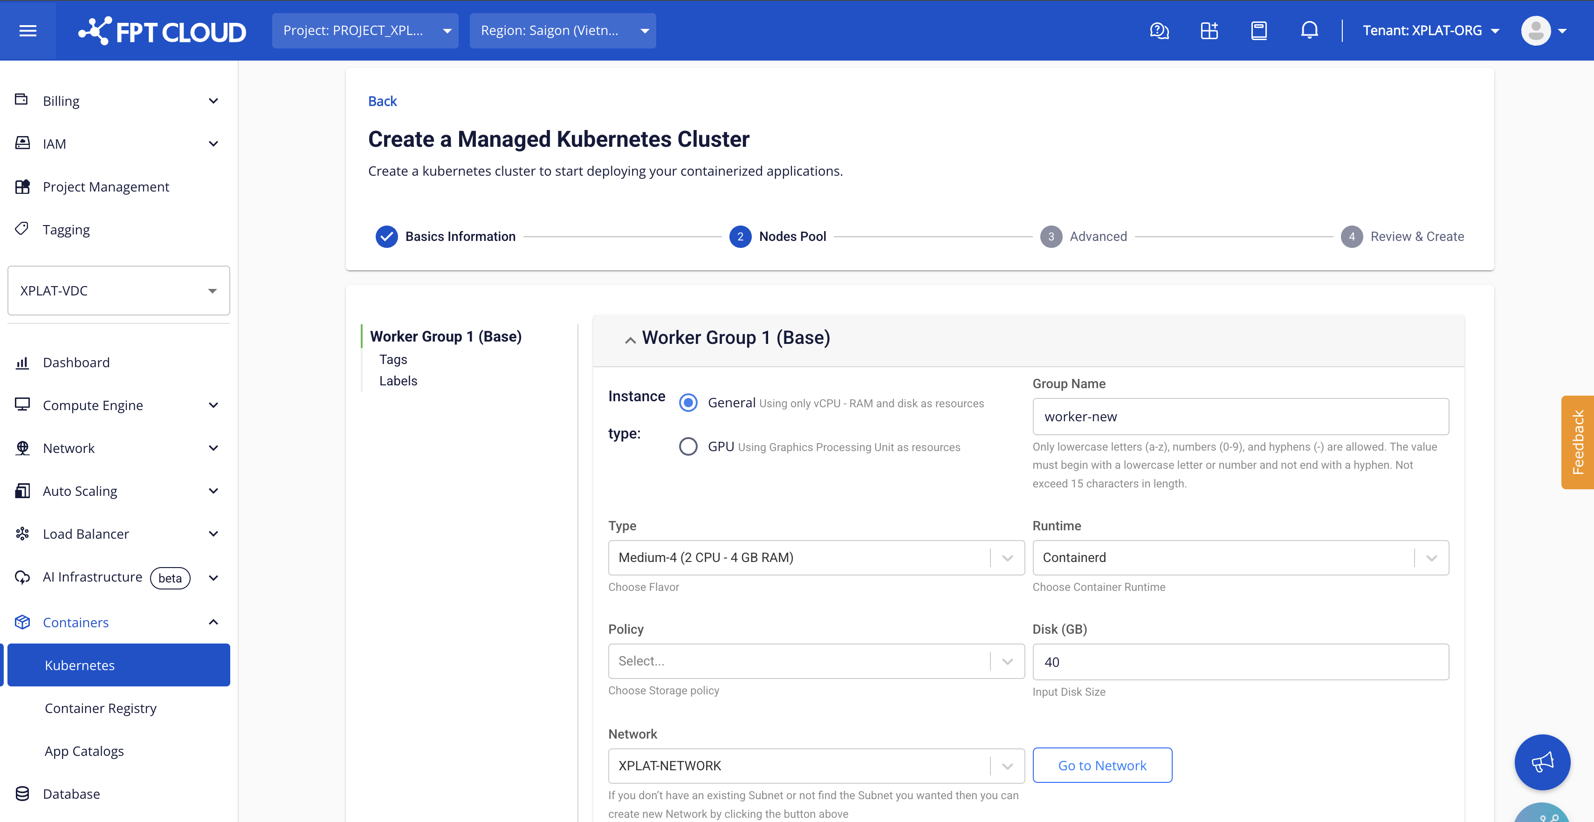Open the support chat icon in header

1159,30
